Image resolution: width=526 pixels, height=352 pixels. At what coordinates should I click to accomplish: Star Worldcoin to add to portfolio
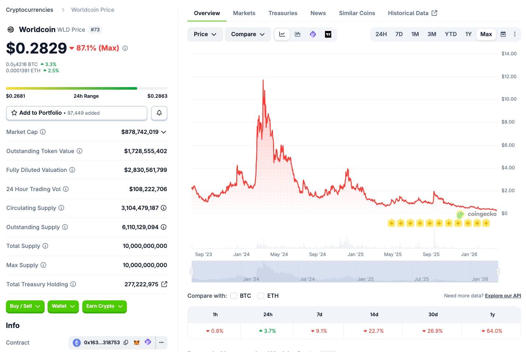tap(14, 113)
